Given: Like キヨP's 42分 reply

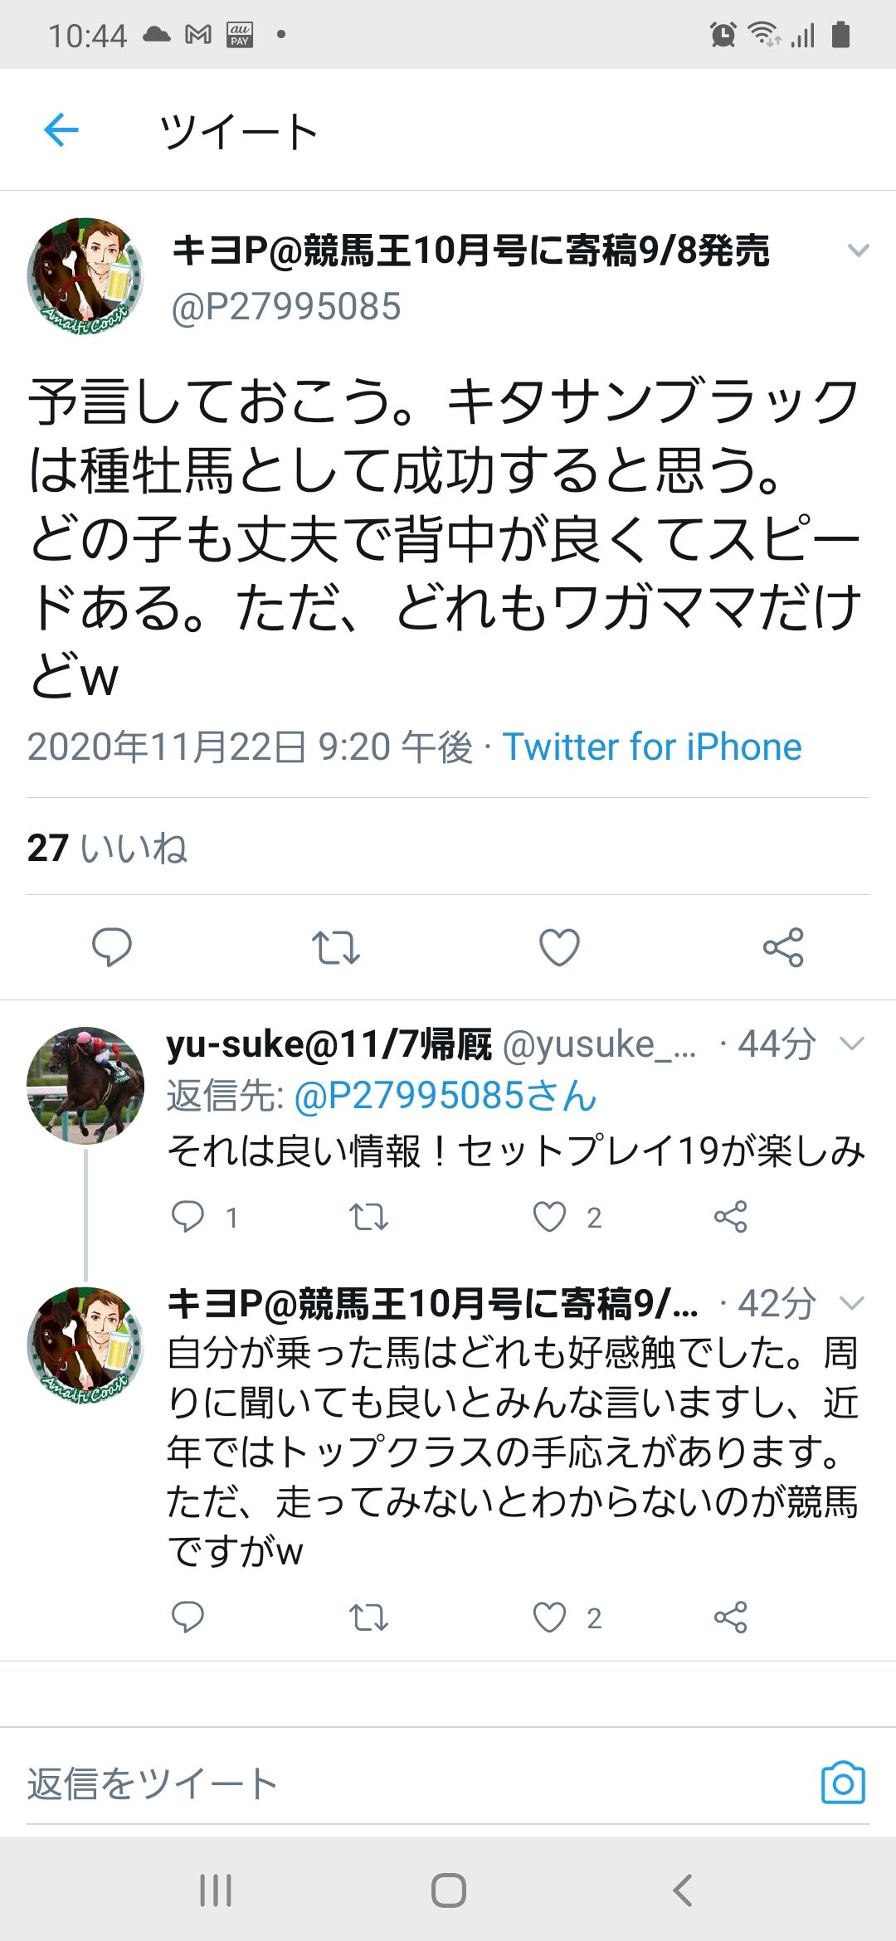Looking at the screenshot, I should pyautogui.click(x=549, y=1617).
